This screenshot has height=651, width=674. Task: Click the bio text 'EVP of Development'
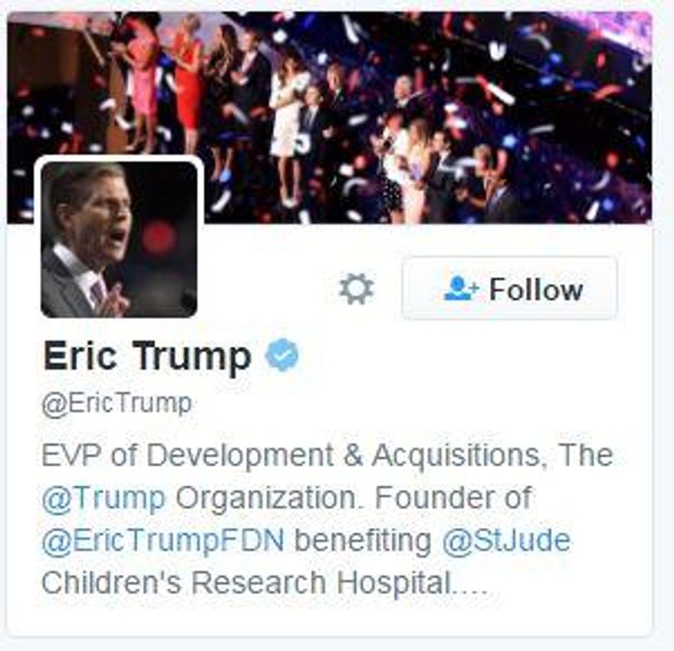coord(187,456)
